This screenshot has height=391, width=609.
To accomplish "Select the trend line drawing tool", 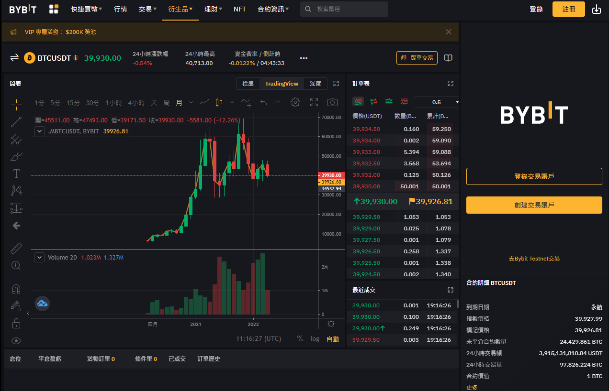I will pyautogui.click(x=16, y=121).
